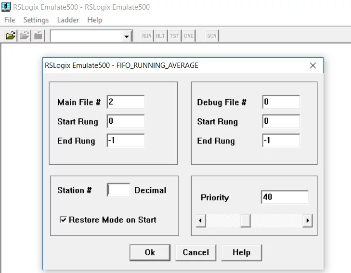Viewport: 351px width, 273px height.
Task: Click the Main file End Rung field
Action: pos(126,141)
